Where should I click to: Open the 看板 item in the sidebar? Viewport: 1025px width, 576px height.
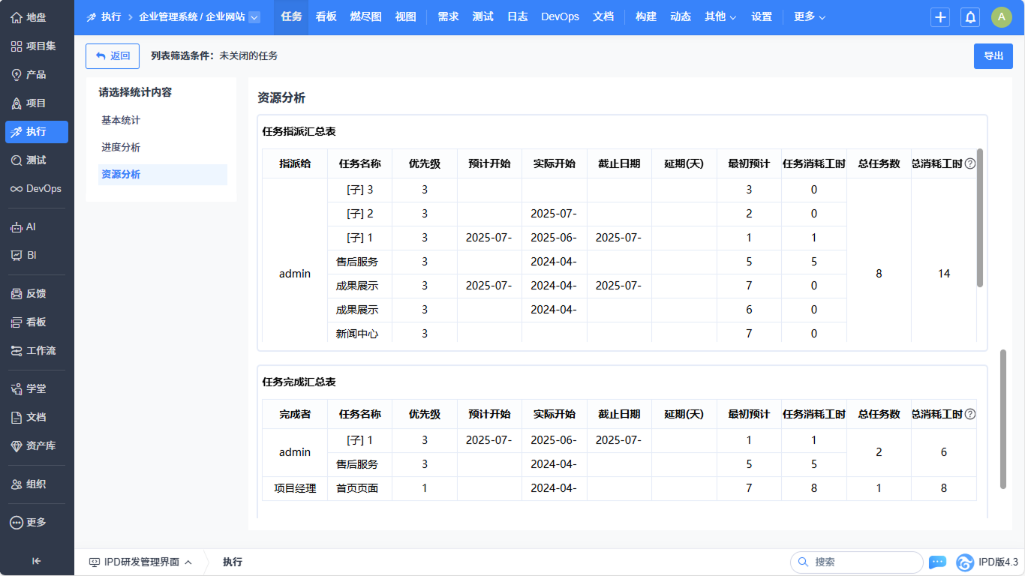pos(36,322)
